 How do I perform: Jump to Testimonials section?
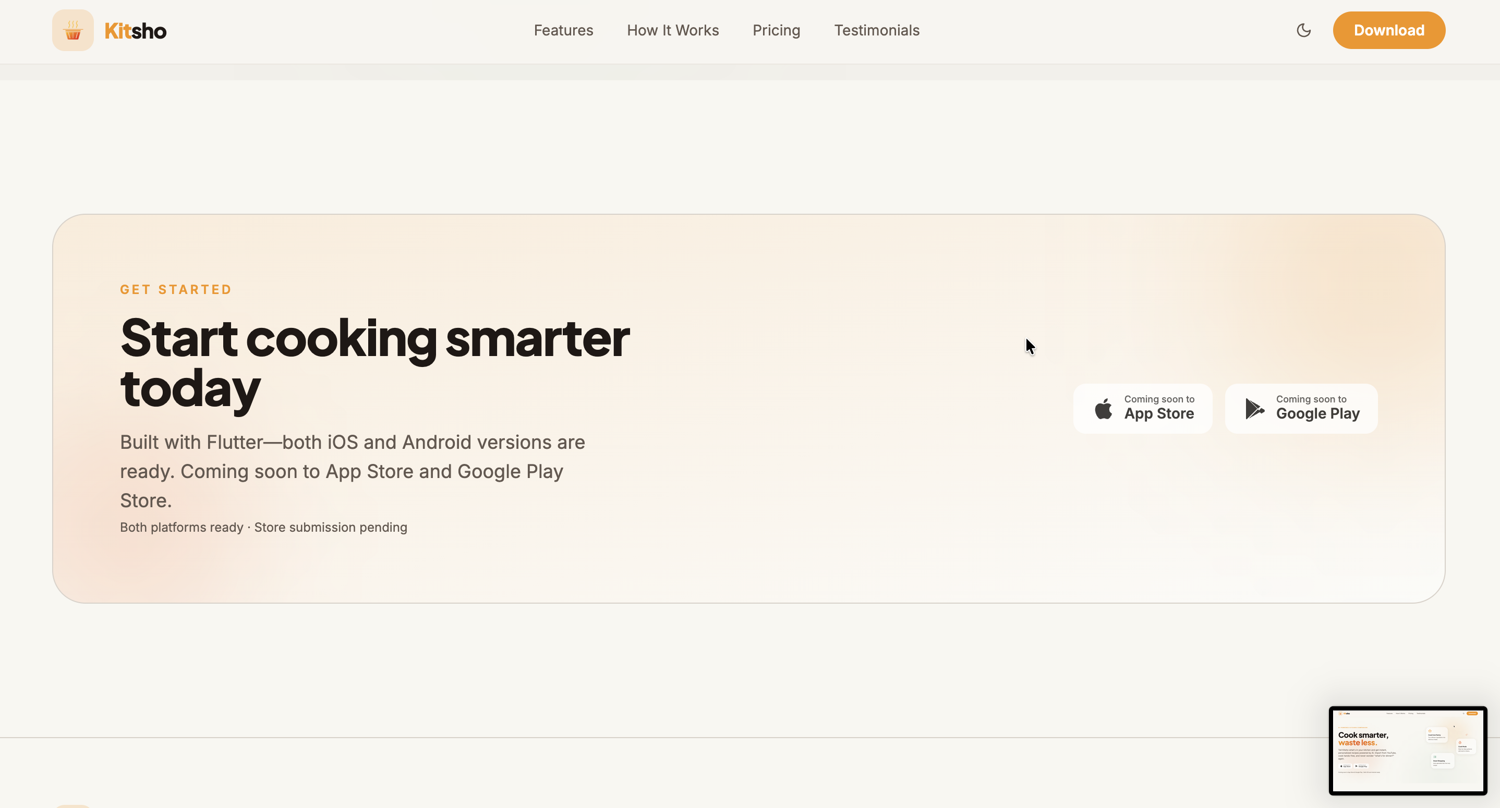(876, 30)
